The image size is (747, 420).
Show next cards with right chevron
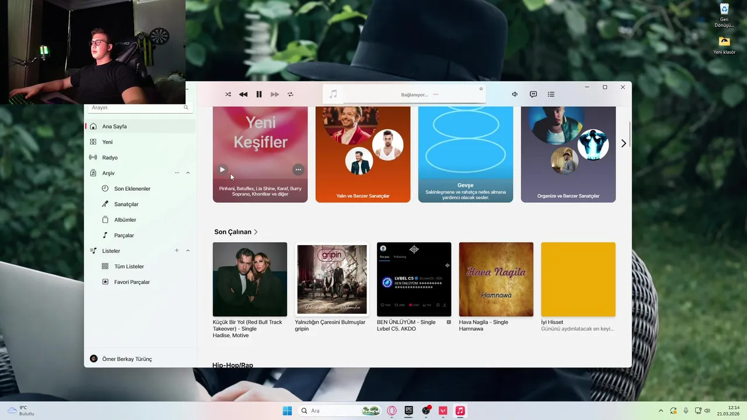click(x=623, y=143)
